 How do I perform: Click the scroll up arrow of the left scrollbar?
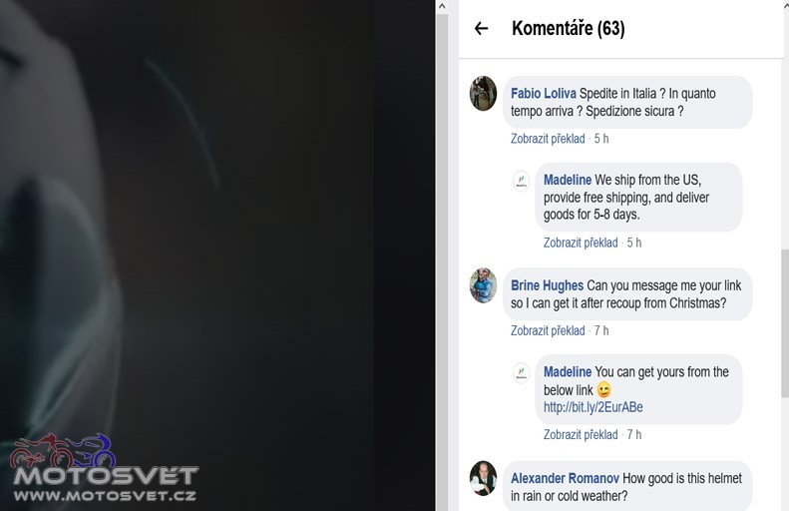[442, 7]
